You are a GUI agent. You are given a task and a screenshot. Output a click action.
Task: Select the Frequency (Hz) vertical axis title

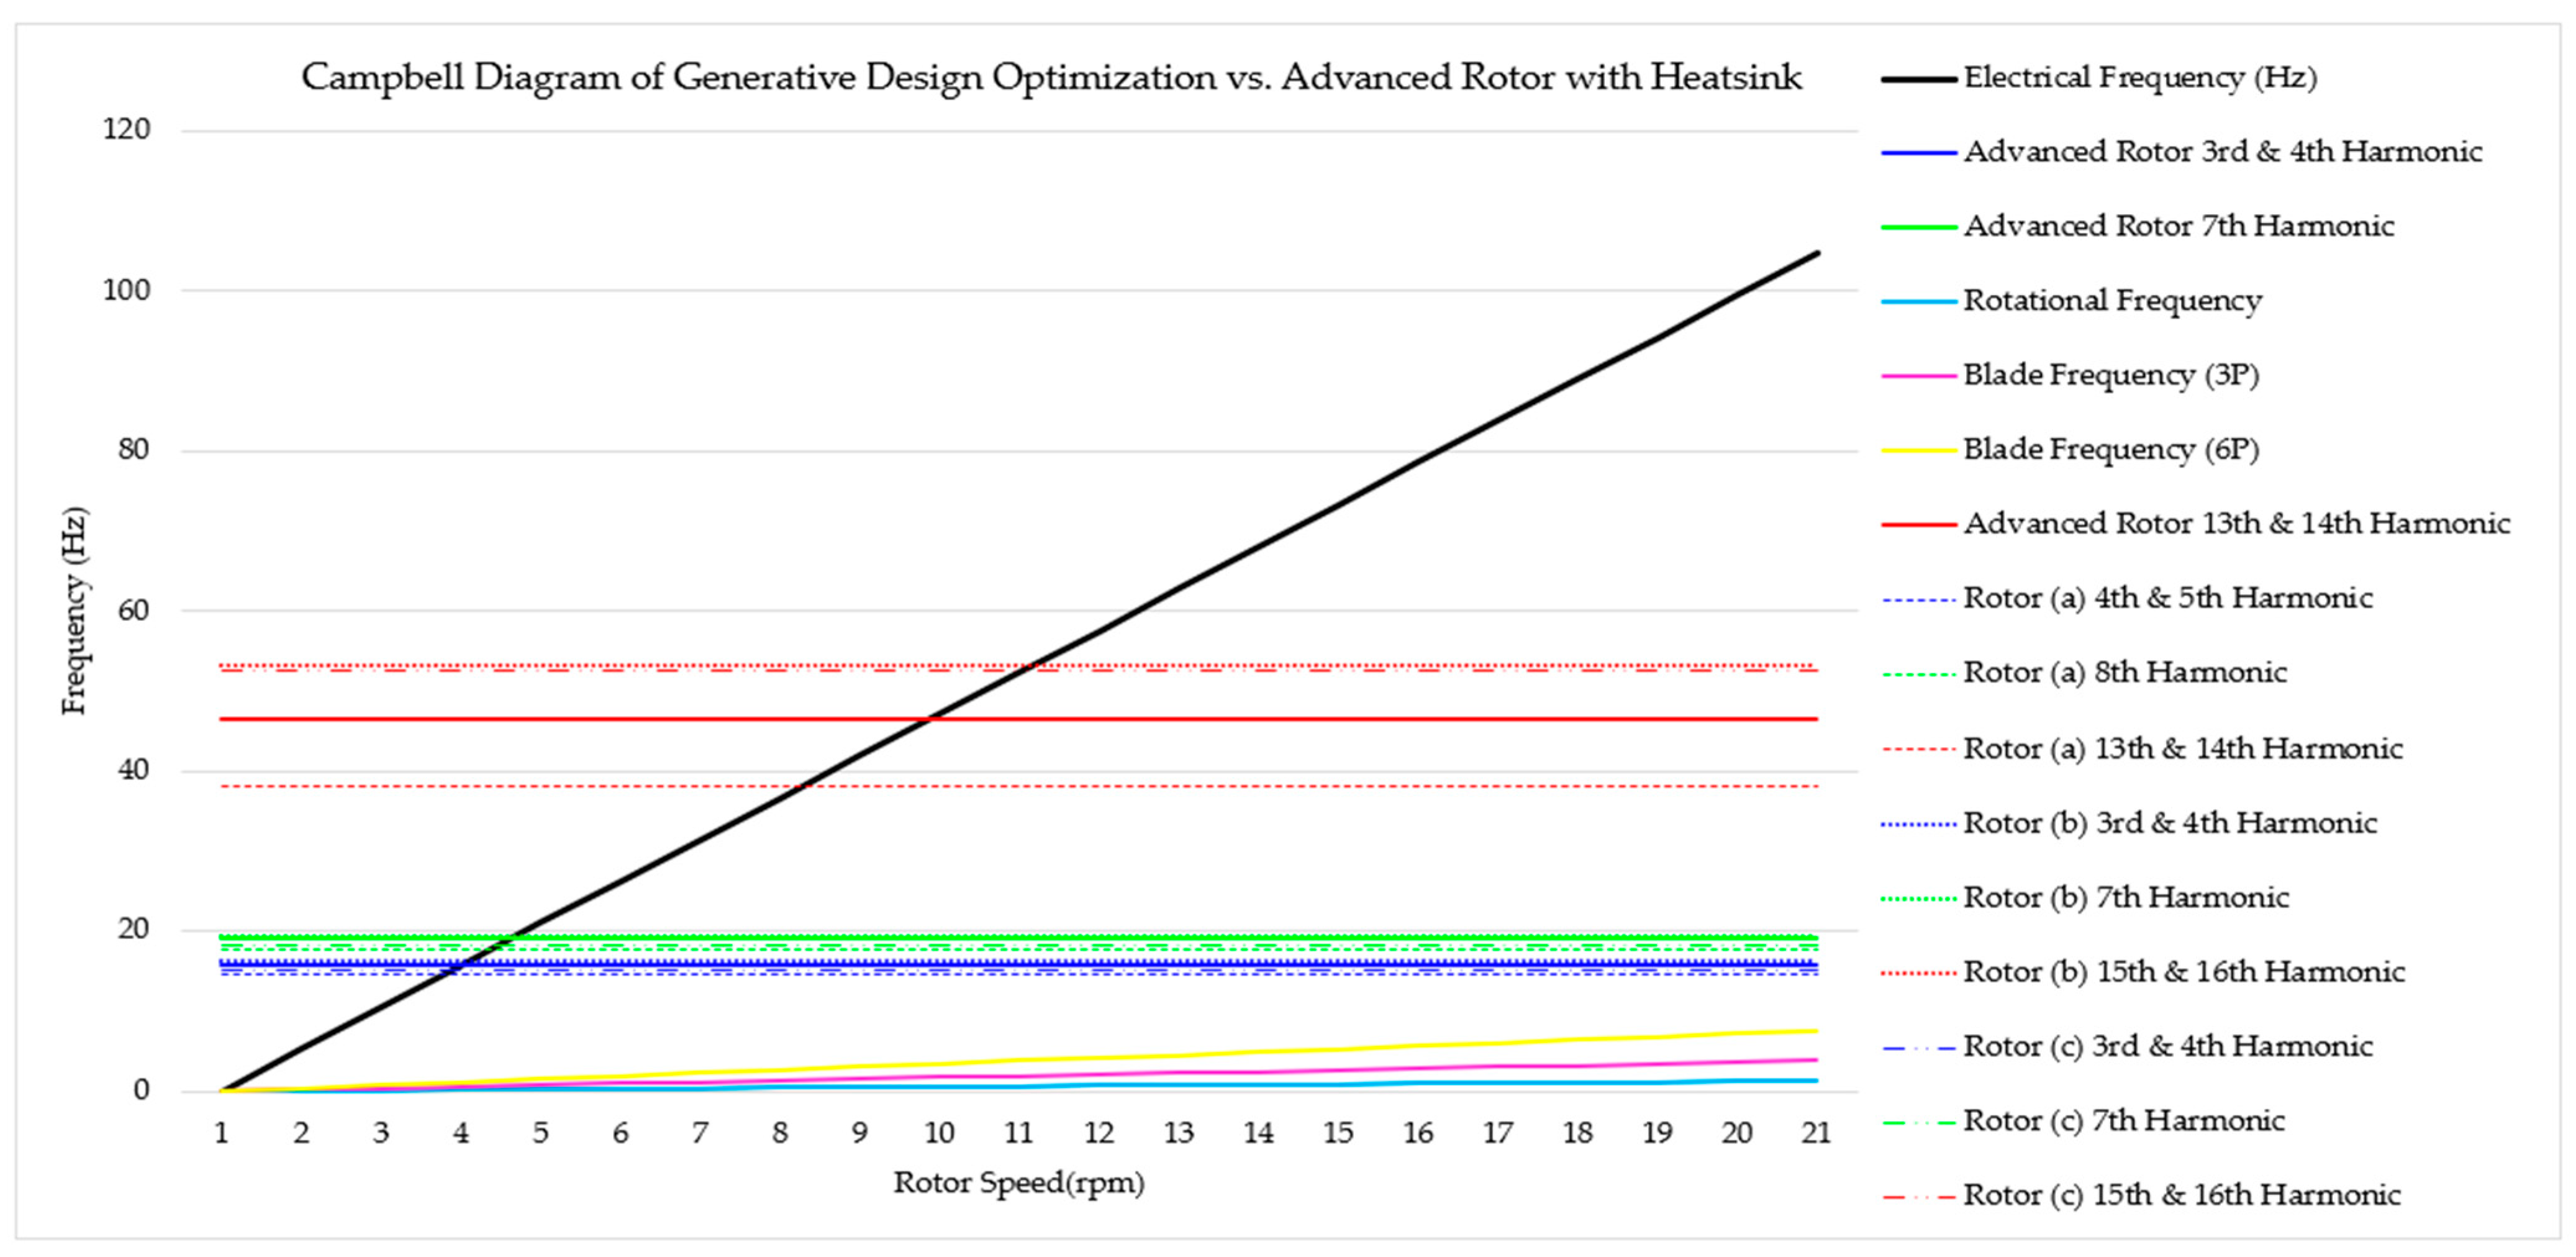coord(75,610)
